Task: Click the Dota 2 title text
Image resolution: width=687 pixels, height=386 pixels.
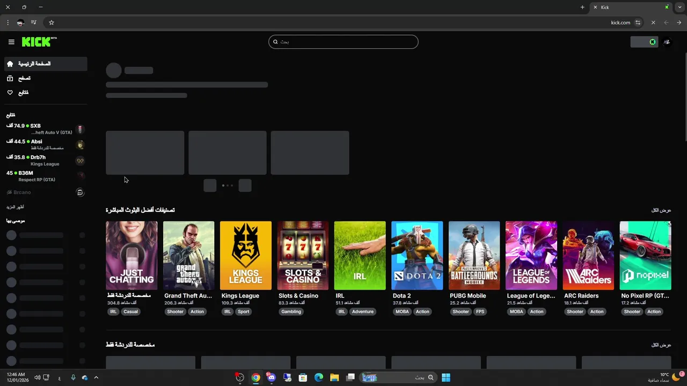Action: [401, 296]
